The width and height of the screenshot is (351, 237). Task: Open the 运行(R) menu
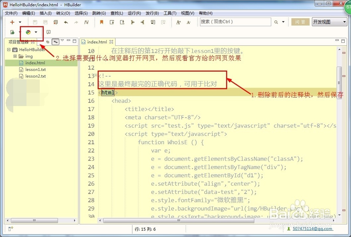tap(134, 13)
